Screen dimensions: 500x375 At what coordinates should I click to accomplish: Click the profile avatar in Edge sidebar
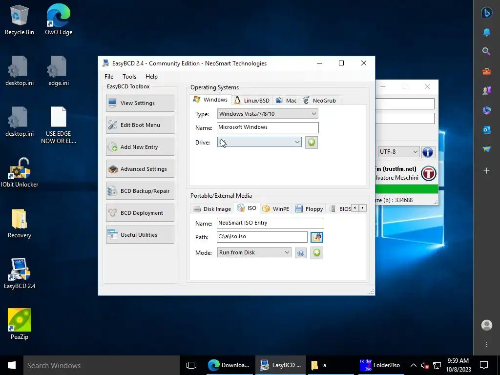click(x=487, y=325)
